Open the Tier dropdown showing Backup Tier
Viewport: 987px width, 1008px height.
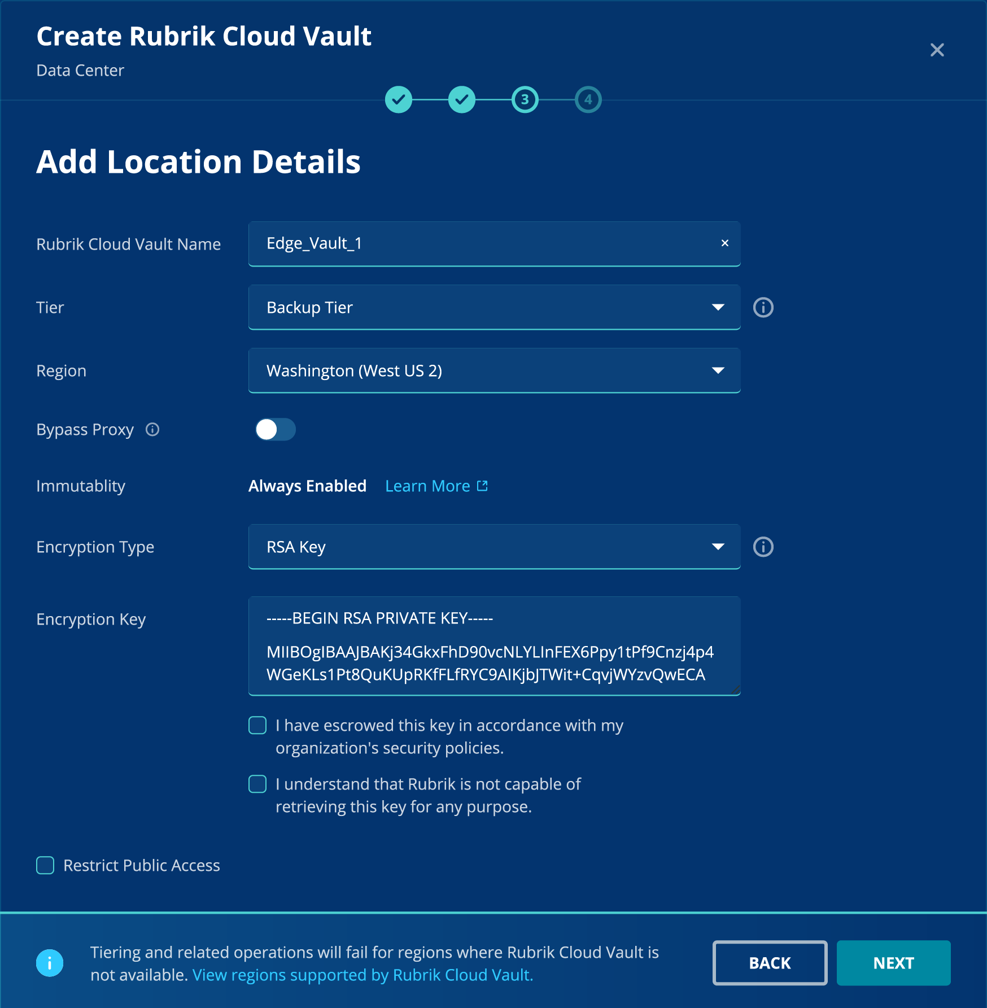pos(494,308)
